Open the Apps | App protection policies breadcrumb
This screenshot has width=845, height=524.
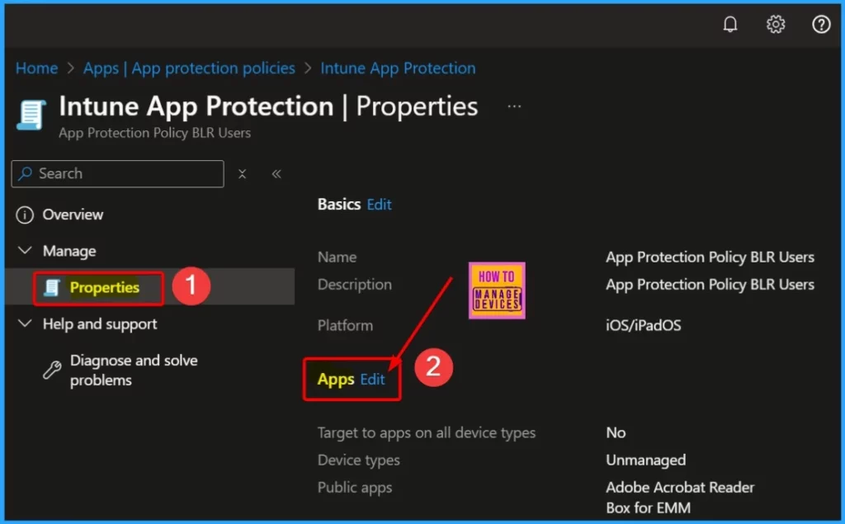pyautogui.click(x=189, y=68)
